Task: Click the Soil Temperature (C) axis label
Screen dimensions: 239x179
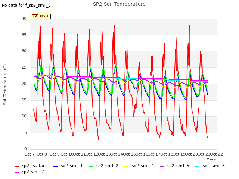Action: pyautogui.click(x=5, y=85)
